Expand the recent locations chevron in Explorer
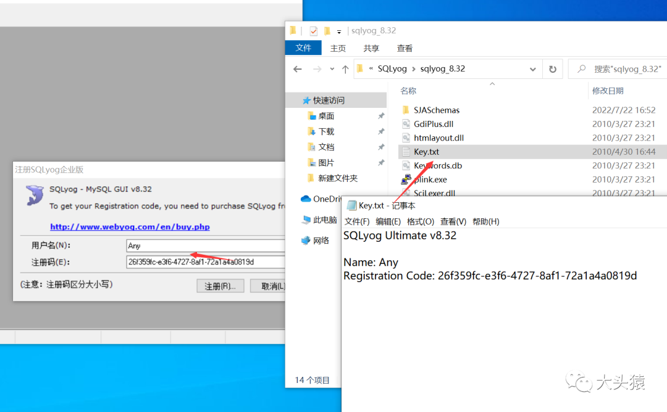667x412 pixels. pyautogui.click(x=332, y=69)
